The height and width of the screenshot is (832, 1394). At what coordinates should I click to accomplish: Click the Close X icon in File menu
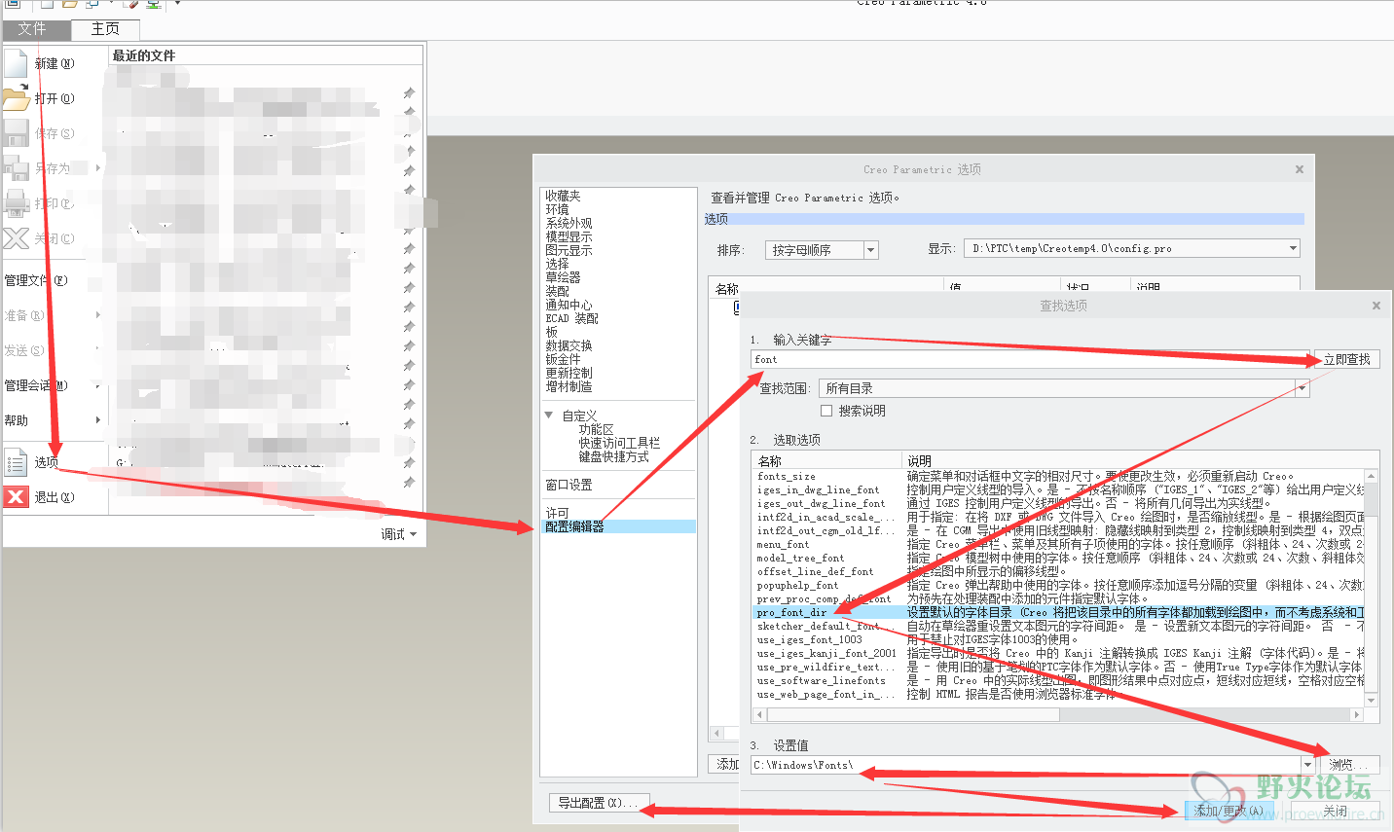click(16, 237)
